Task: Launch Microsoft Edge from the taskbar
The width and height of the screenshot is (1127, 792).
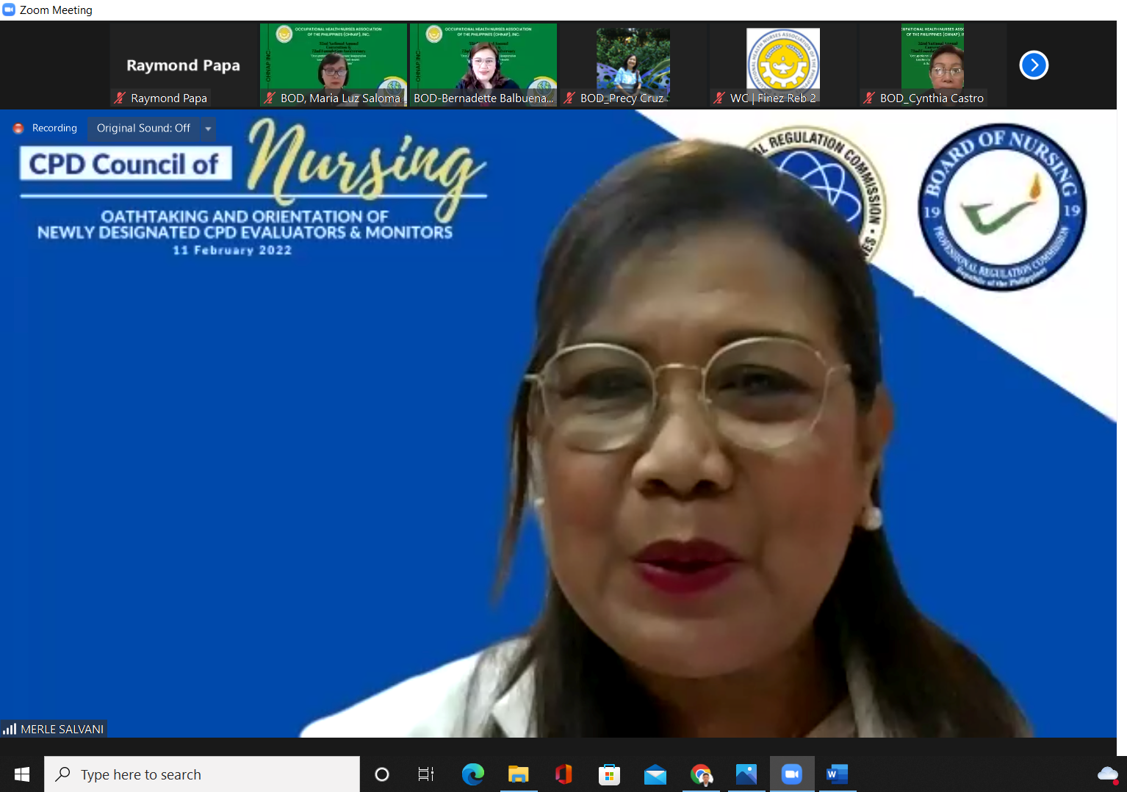Action: tap(473, 774)
